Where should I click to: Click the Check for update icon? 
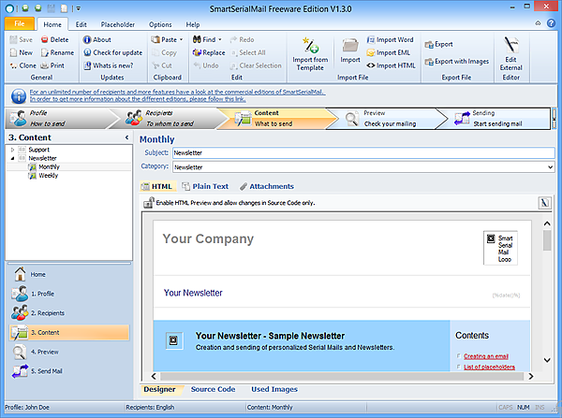87,52
